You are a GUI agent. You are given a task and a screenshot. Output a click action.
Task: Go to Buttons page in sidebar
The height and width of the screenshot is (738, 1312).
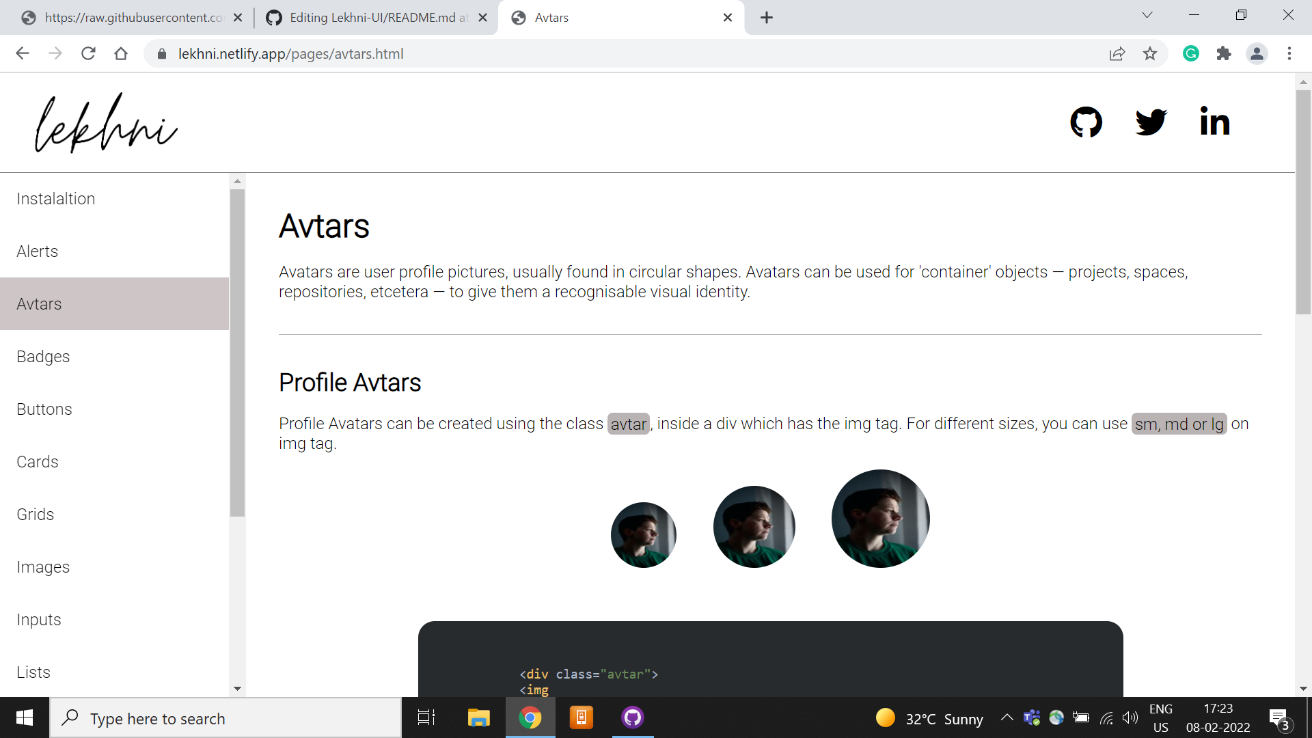coord(44,409)
